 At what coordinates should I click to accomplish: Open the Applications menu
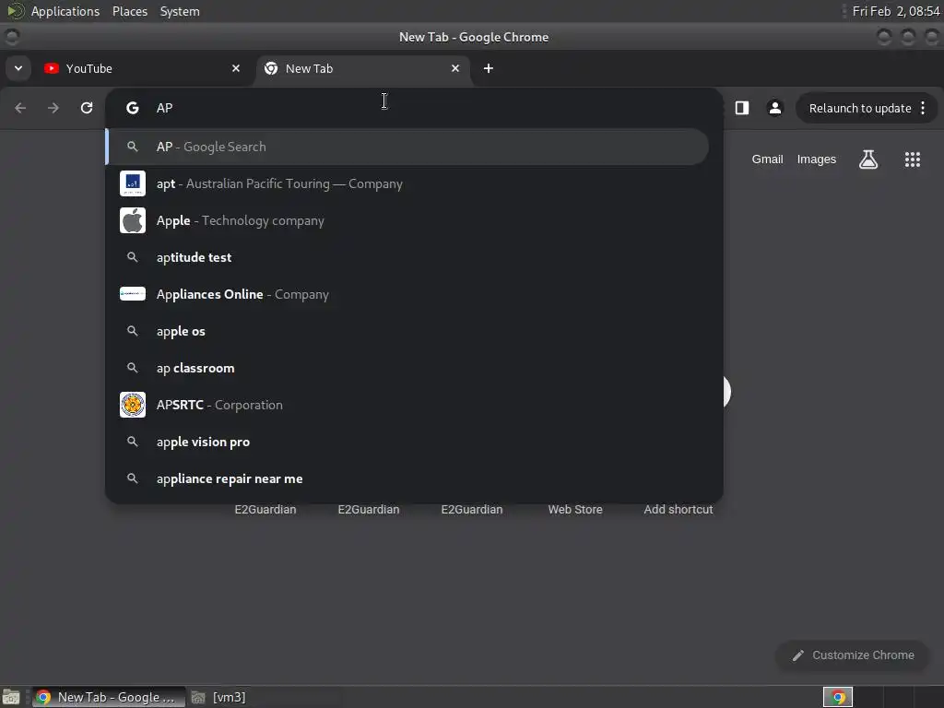coord(65,11)
